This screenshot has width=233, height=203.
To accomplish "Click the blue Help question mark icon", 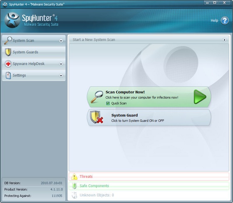I will (225, 21).
